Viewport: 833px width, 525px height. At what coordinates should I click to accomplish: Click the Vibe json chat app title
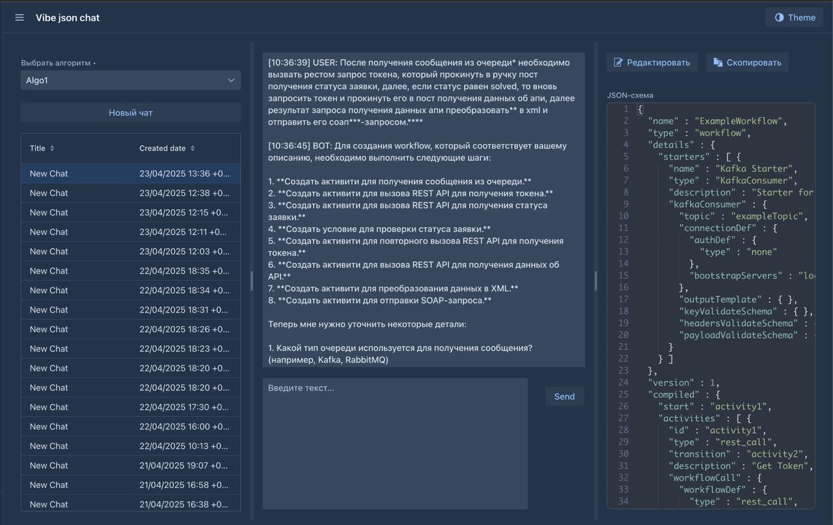click(68, 18)
